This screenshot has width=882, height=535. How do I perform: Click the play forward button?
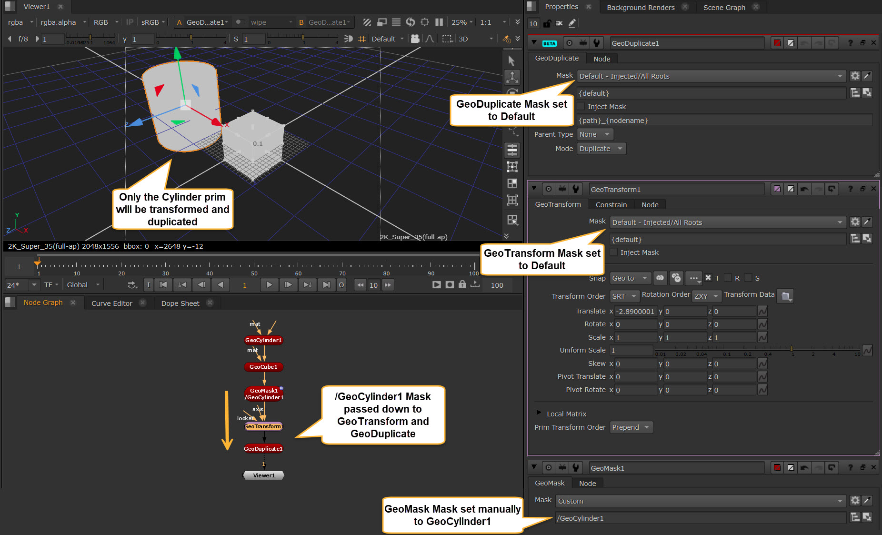point(269,285)
